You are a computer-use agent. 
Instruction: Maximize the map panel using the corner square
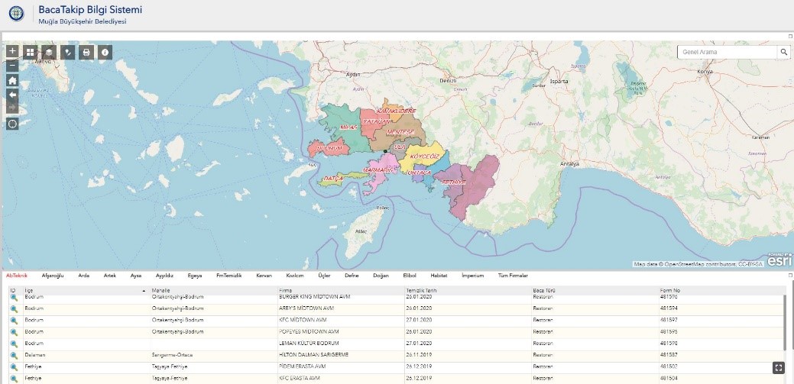pos(790,37)
